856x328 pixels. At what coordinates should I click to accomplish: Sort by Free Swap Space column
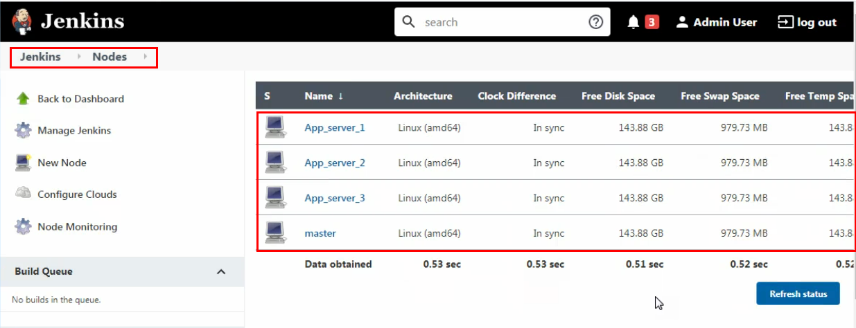(720, 96)
